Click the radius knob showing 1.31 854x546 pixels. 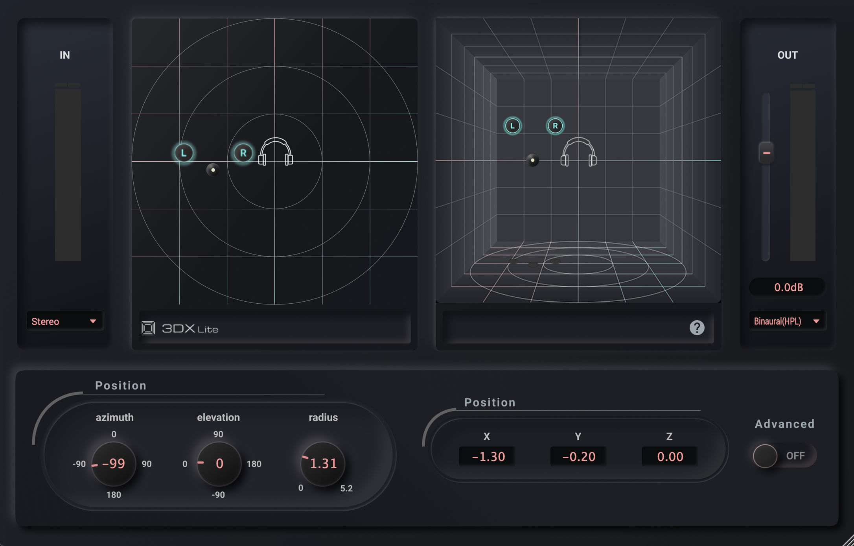pos(323,464)
